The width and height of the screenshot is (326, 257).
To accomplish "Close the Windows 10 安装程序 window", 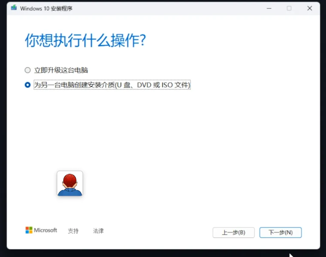I will click(x=310, y=8).
